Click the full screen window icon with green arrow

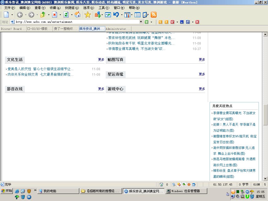[108, 15]
